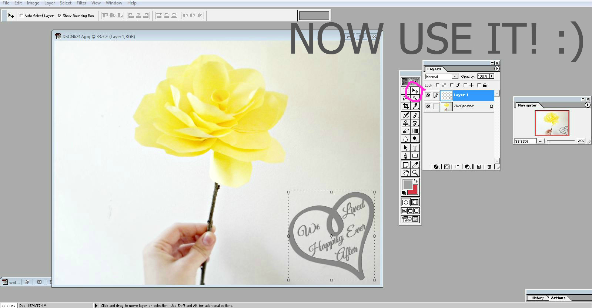Open the Navigator panel flyout menu
This screenshot has width=592, height=308.
pos(588,105)
